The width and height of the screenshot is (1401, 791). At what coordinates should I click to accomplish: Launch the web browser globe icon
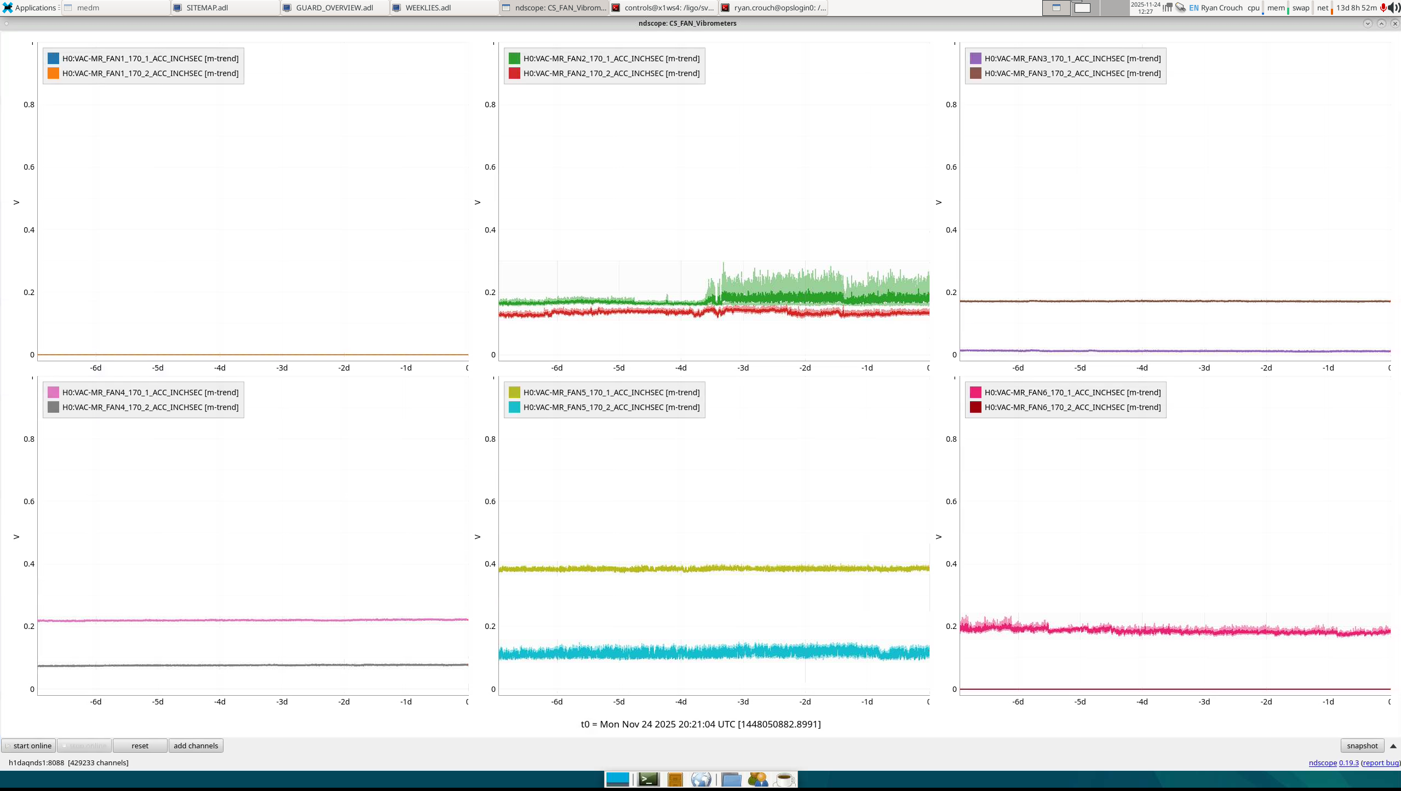701,779
